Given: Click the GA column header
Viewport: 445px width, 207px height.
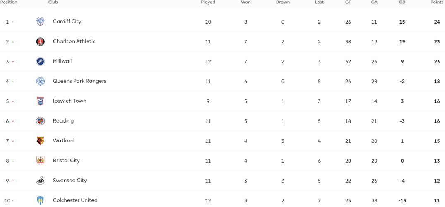Looking at the screenshot, I should [374, 2].
